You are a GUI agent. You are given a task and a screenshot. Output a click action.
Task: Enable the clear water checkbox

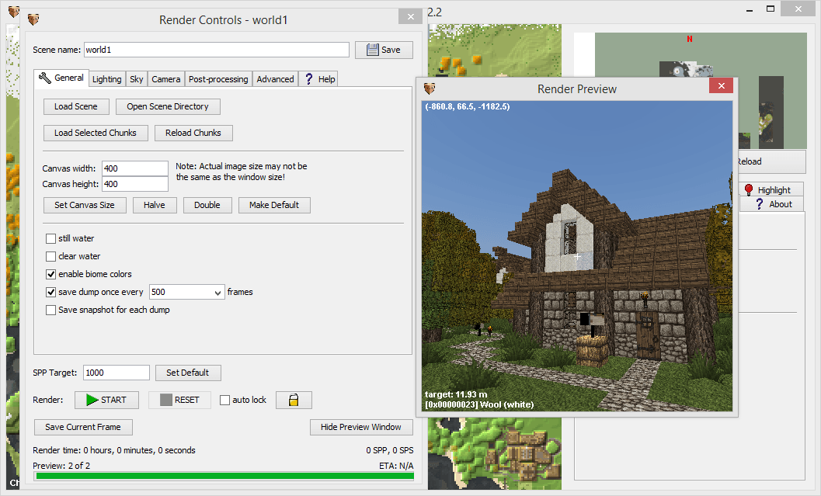coord(50,256)
